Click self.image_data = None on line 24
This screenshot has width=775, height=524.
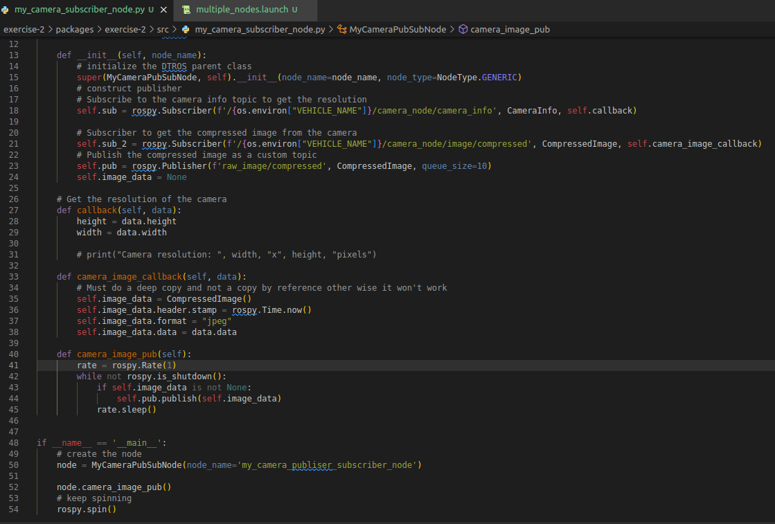(x=132, y=177)
